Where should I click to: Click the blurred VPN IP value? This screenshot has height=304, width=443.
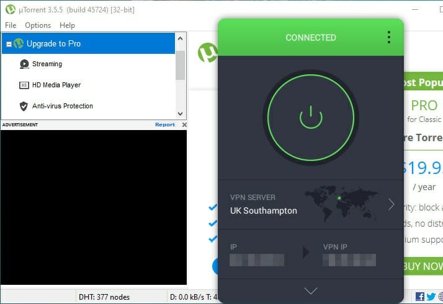pos(349,260)
